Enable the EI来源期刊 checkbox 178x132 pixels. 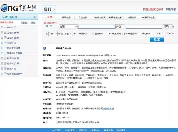click(123, 34)
